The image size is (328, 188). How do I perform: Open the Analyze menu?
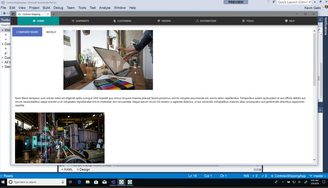click(105, 8)
